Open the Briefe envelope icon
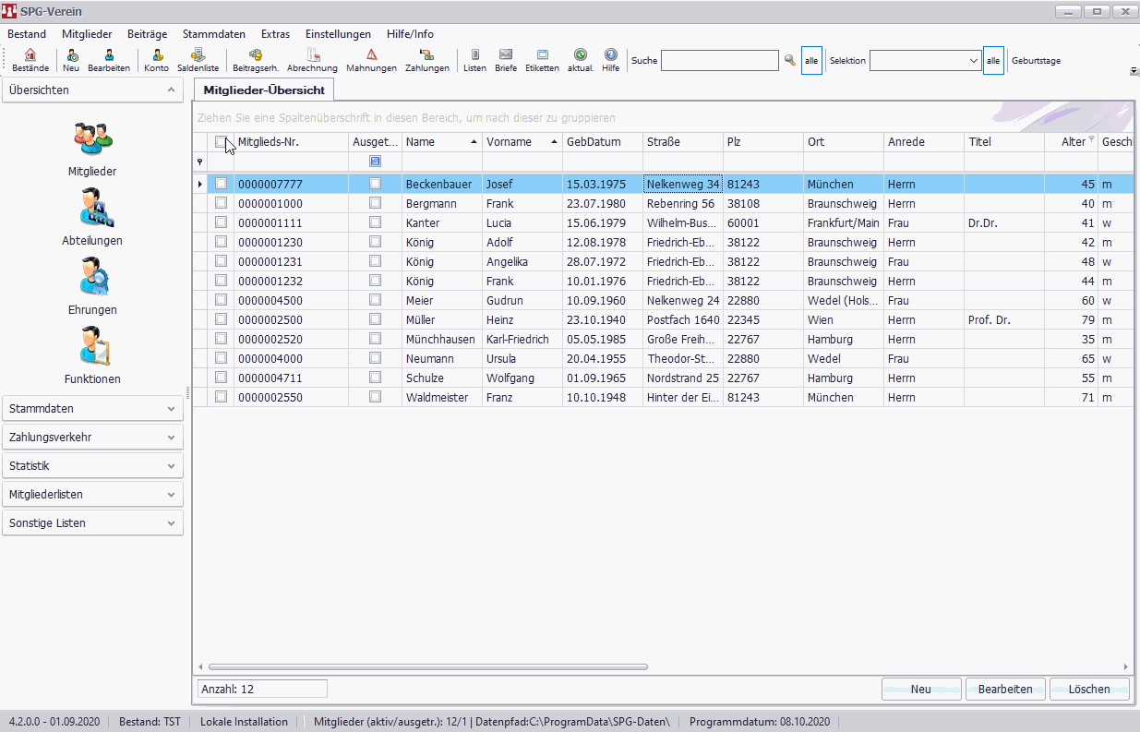 [x=506, y=60]
